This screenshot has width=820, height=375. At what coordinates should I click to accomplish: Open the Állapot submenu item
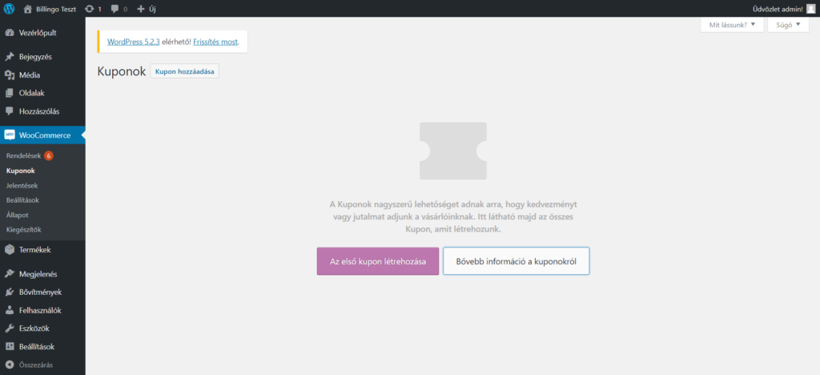click(18, 215)
